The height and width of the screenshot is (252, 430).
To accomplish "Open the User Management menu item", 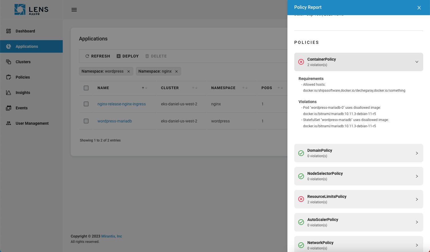I will 31,123.
